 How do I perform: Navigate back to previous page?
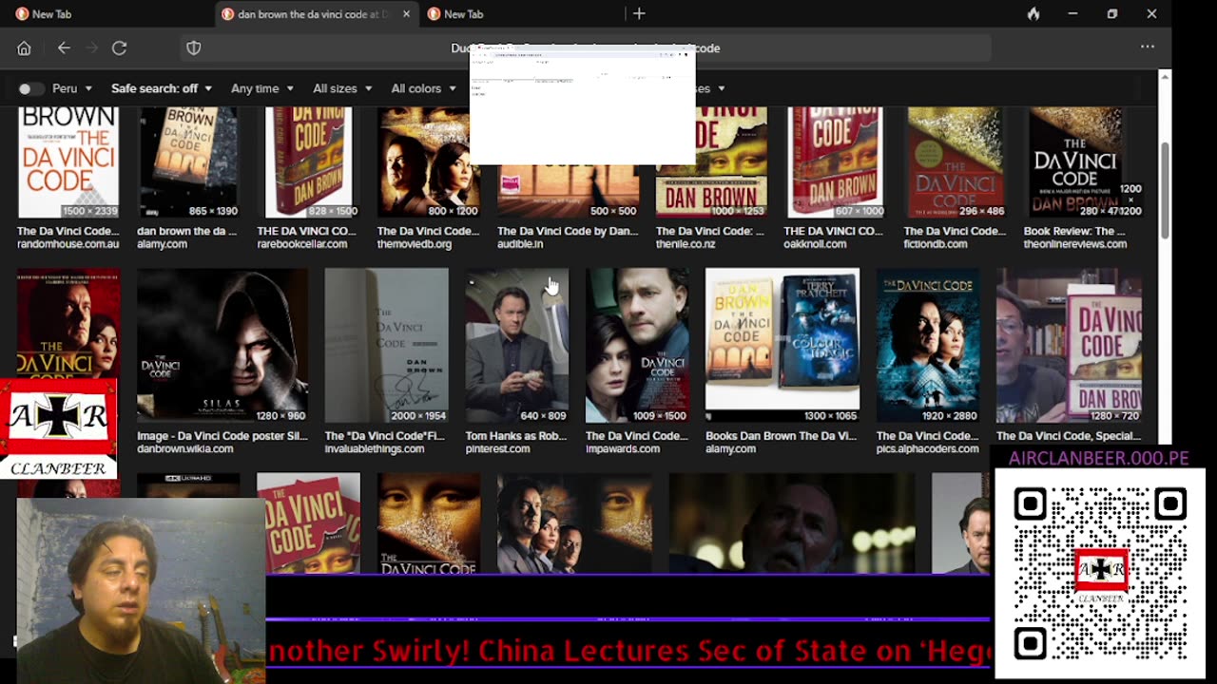(64, 47)
